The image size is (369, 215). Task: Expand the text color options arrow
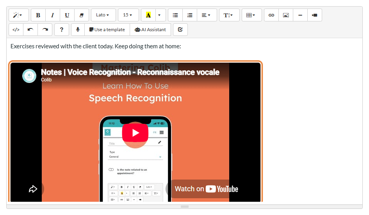tap(160, 15)
